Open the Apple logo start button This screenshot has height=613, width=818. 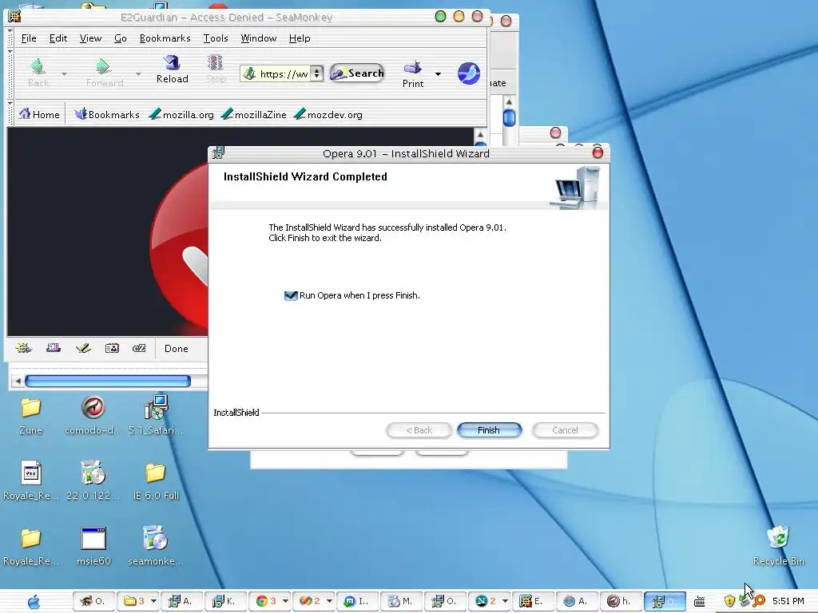[34, 602]
